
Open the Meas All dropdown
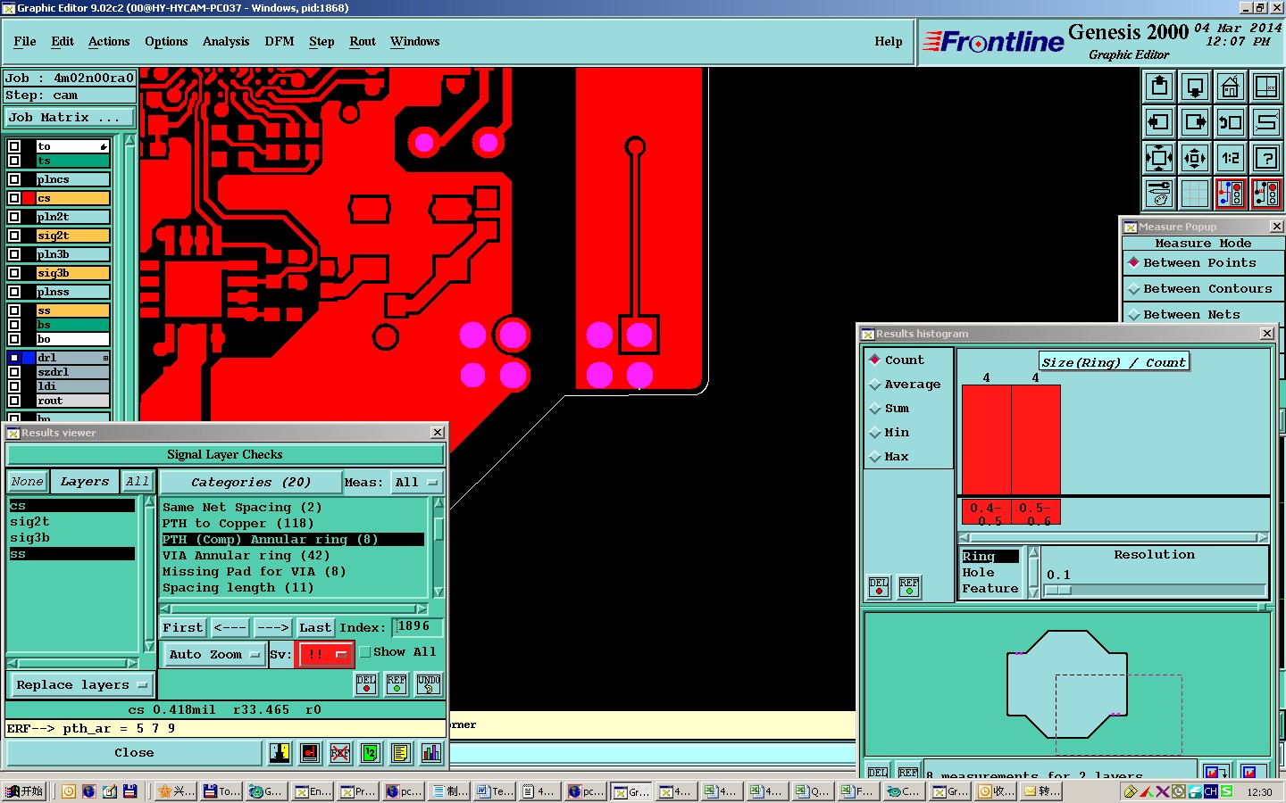click(x=417, y=483)
